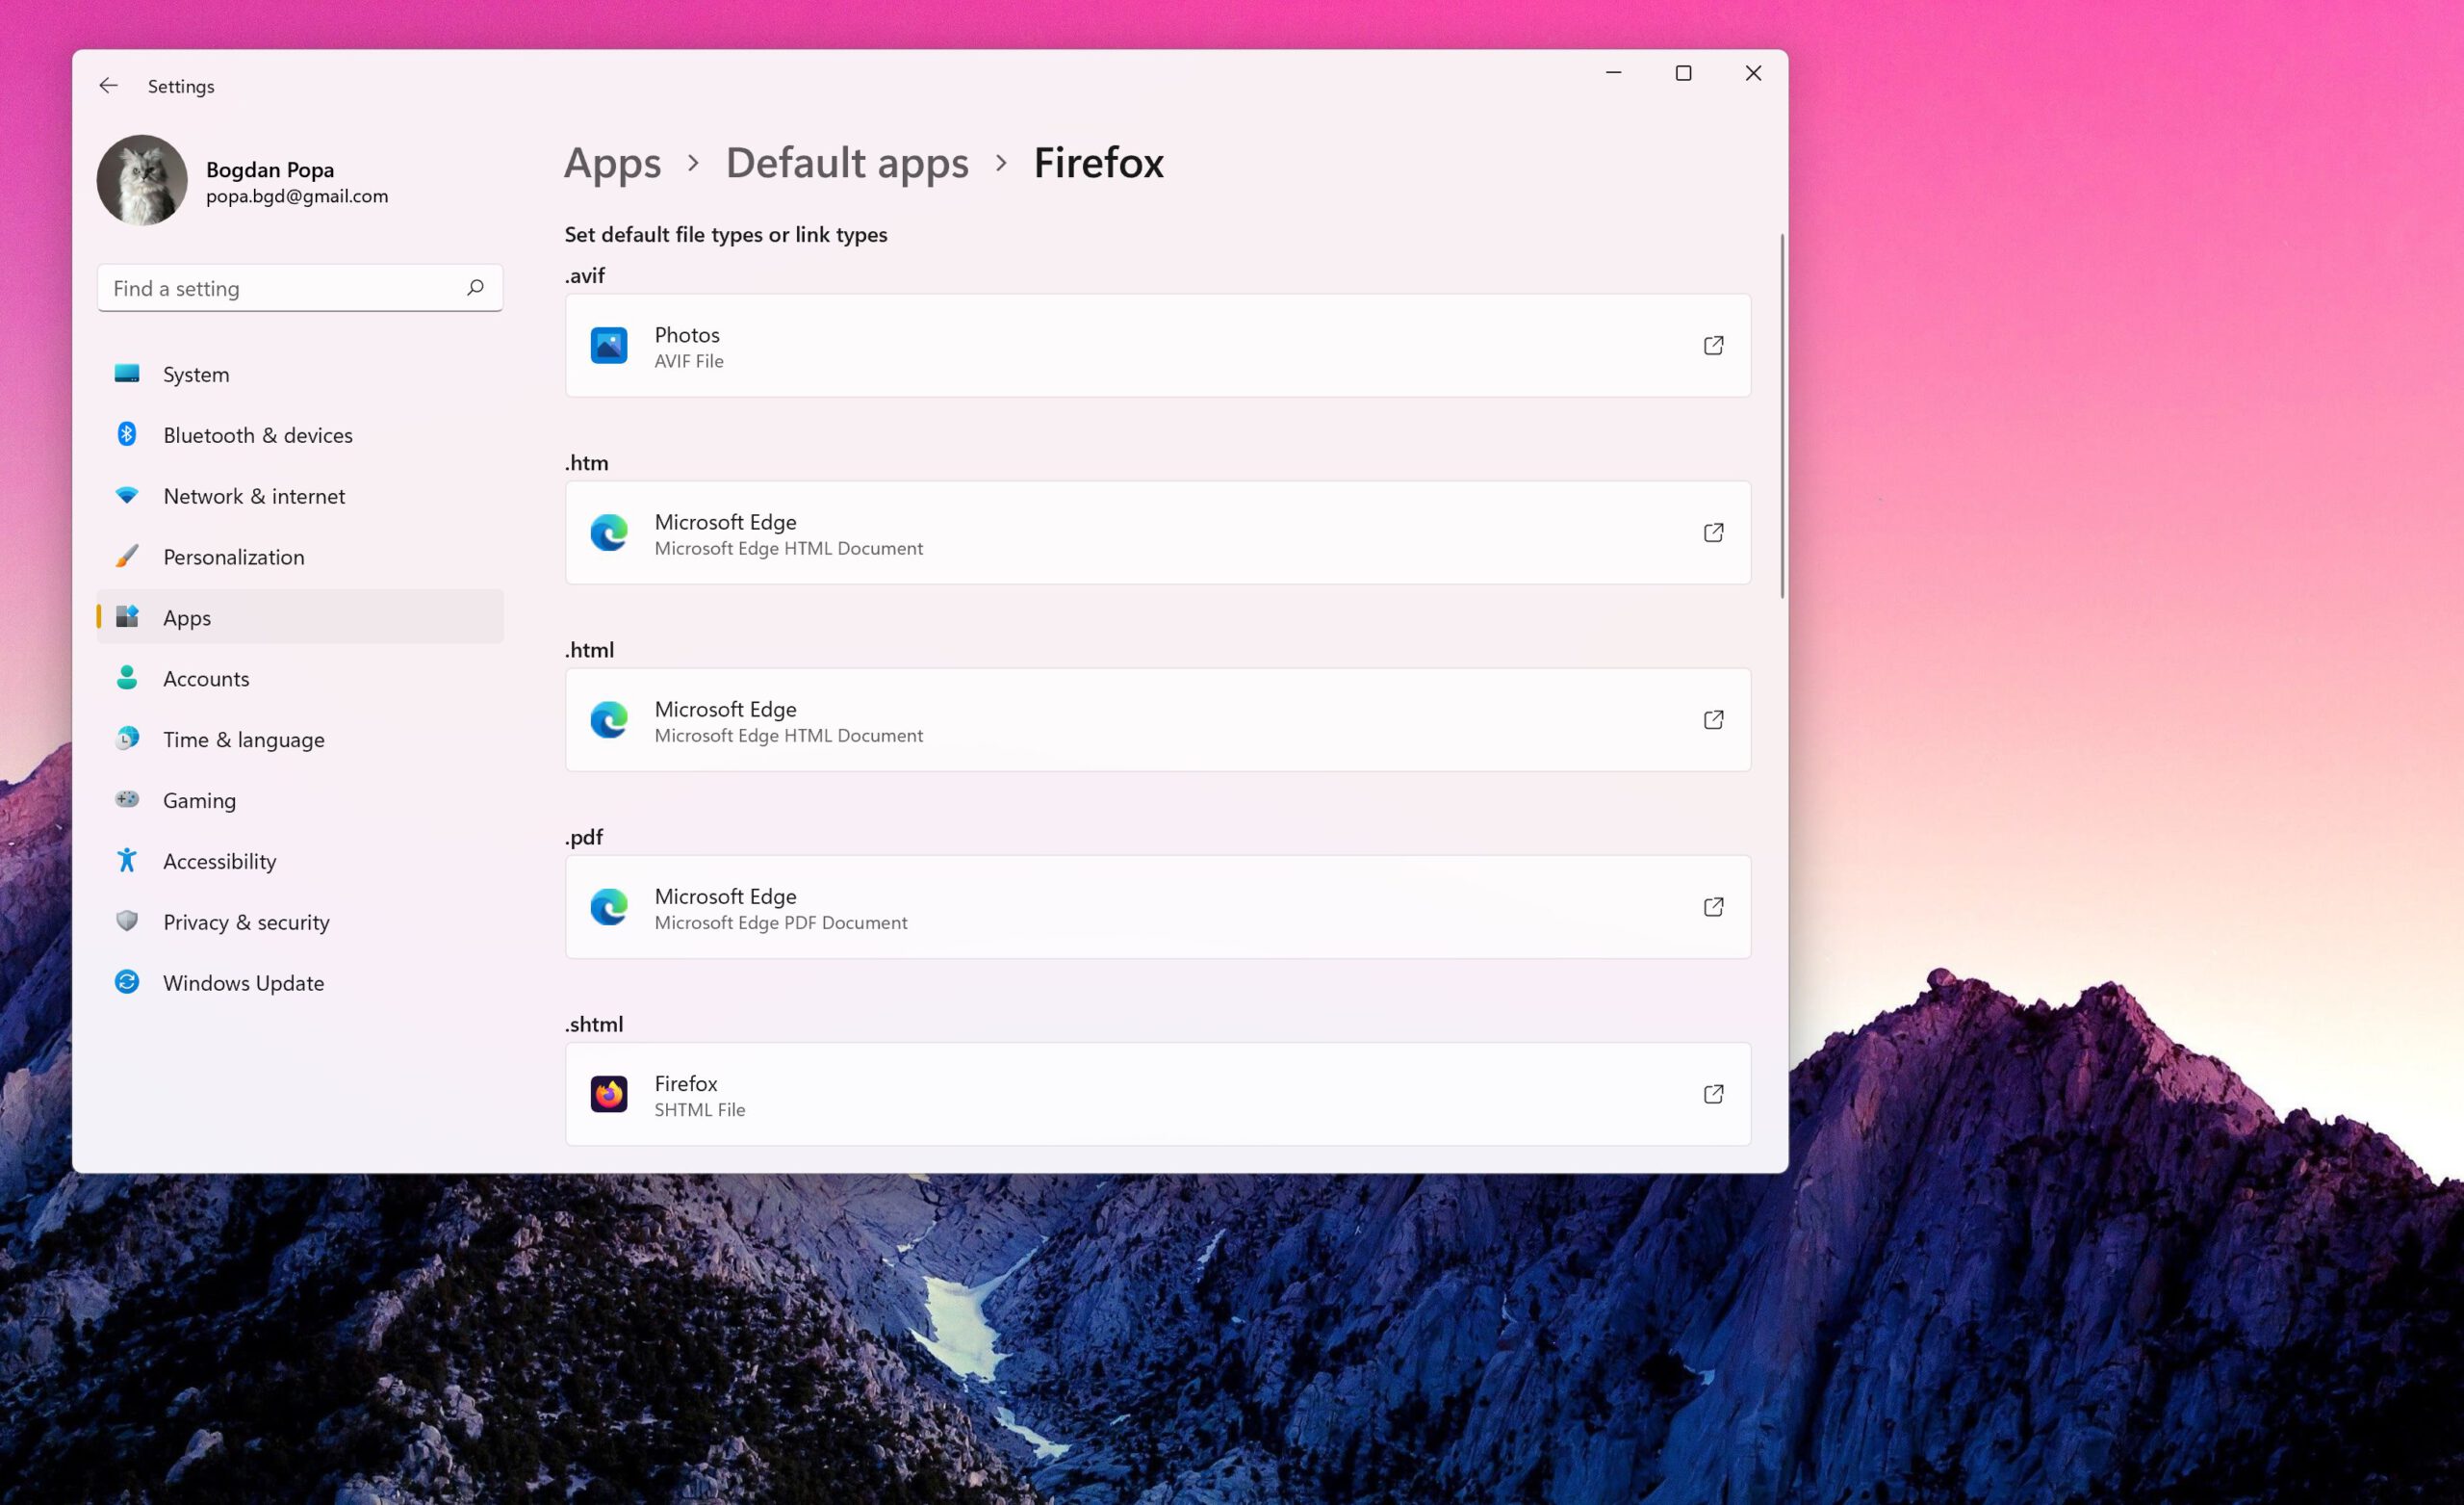Select Accounts in sidebar
Image resolution: width=2464 pixels, height=1505 pixels.
point(300,679)
